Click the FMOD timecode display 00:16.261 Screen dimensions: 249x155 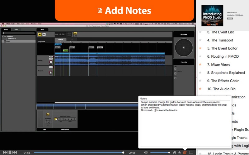(60, 34)
